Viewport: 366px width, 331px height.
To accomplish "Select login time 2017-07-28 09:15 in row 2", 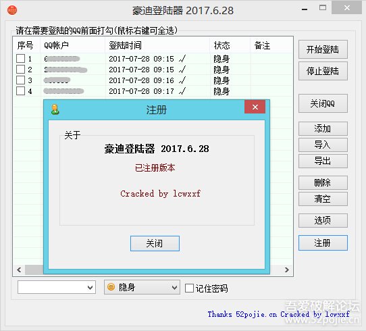I will pos(141,70).
